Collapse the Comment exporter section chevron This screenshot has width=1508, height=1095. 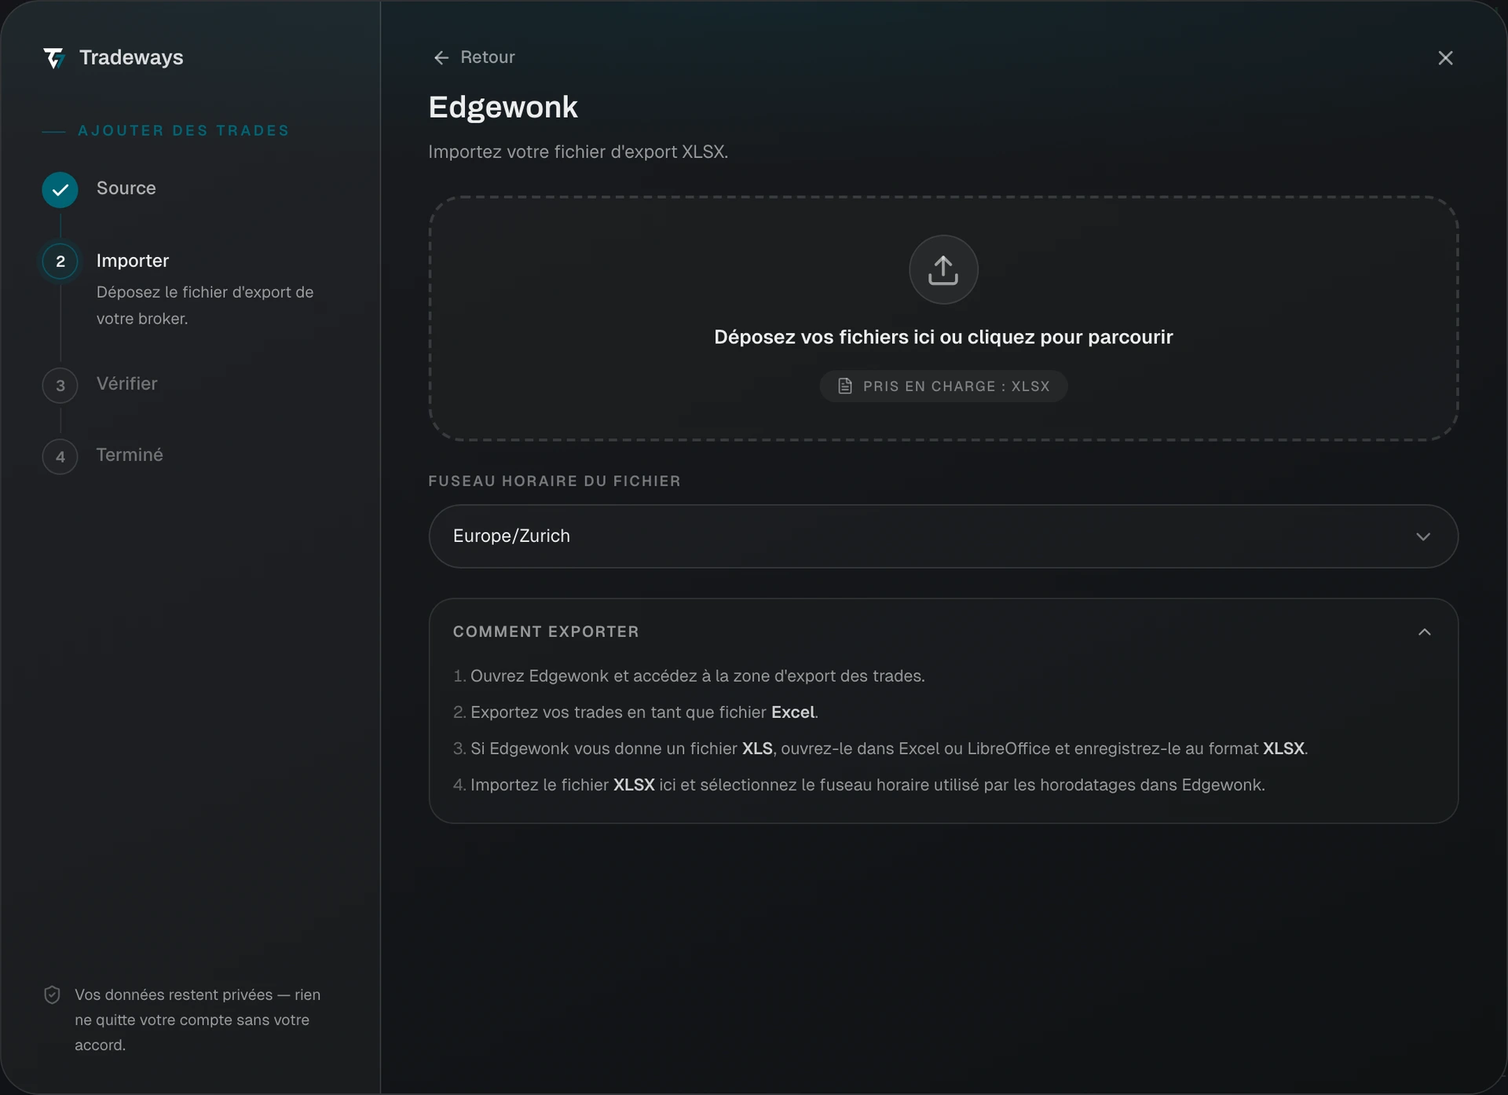coord(1424,632)
